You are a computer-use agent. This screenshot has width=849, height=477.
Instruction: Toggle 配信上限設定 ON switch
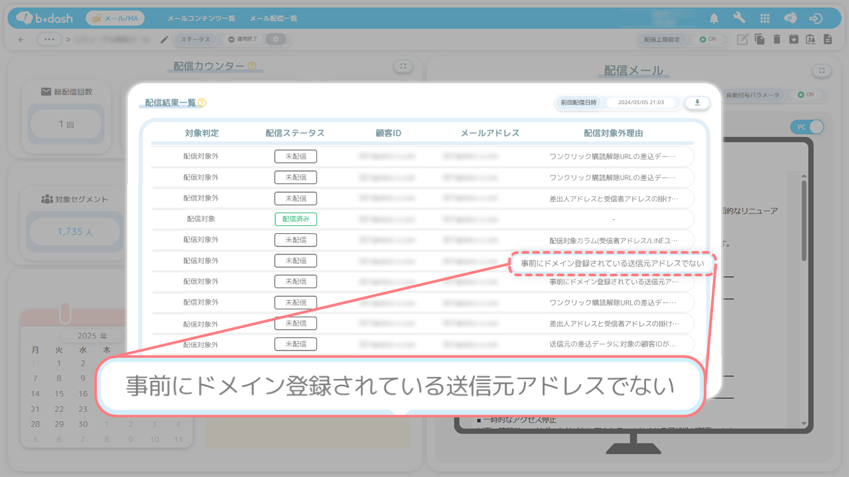click(x=707, y=40)
